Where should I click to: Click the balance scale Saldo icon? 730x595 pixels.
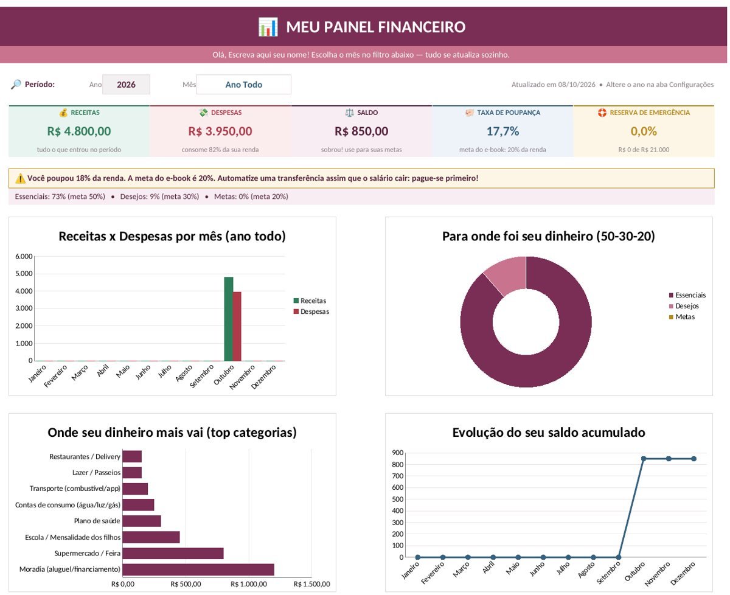(349, 113)
